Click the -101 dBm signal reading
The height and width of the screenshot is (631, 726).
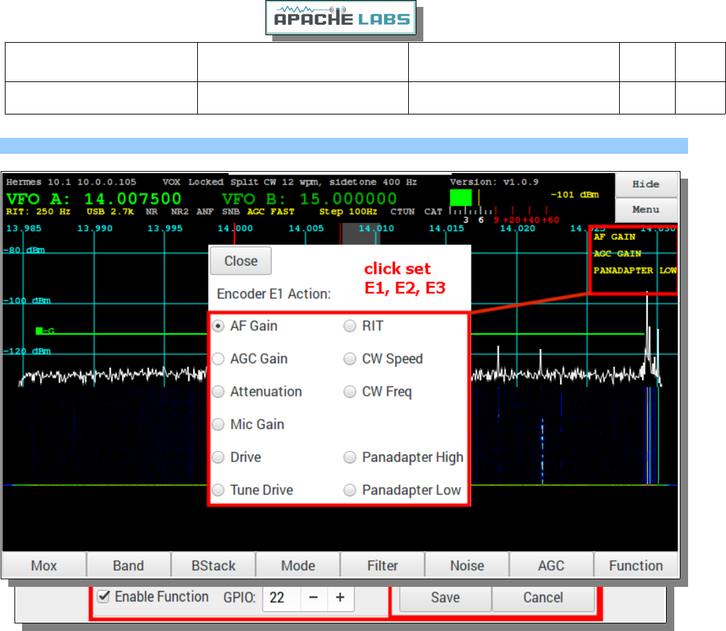point(574,194)
